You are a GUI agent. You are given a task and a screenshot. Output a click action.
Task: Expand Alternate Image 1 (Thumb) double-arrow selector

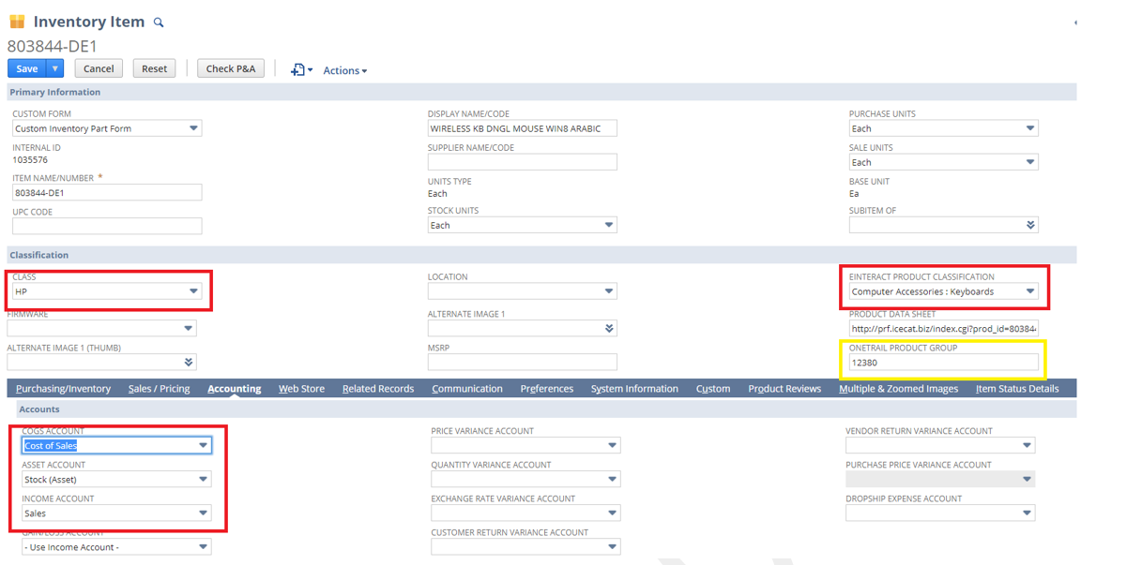189,362
